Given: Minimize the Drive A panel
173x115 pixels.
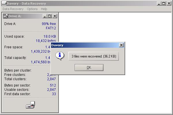Looking at the screenshot, I should click(x=45, y=16).
